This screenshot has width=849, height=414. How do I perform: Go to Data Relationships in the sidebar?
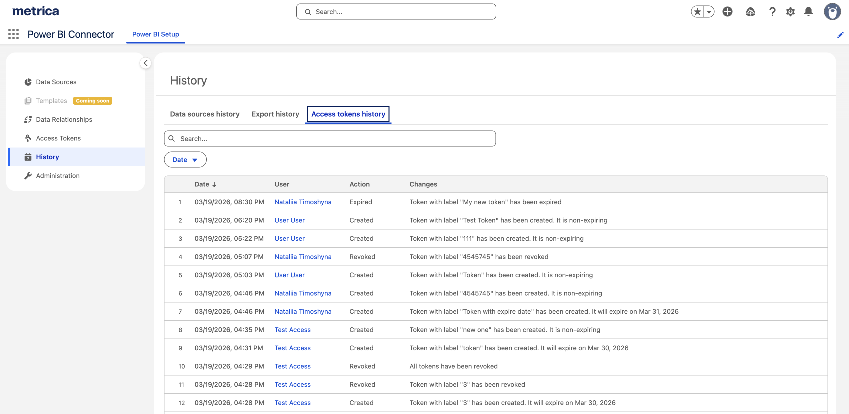[x=64, y=119]
